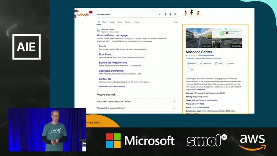The height and width of the screenshot is (156, 277).
Task: Expand the map thumbnail to full view
Action: click(239, 31)
